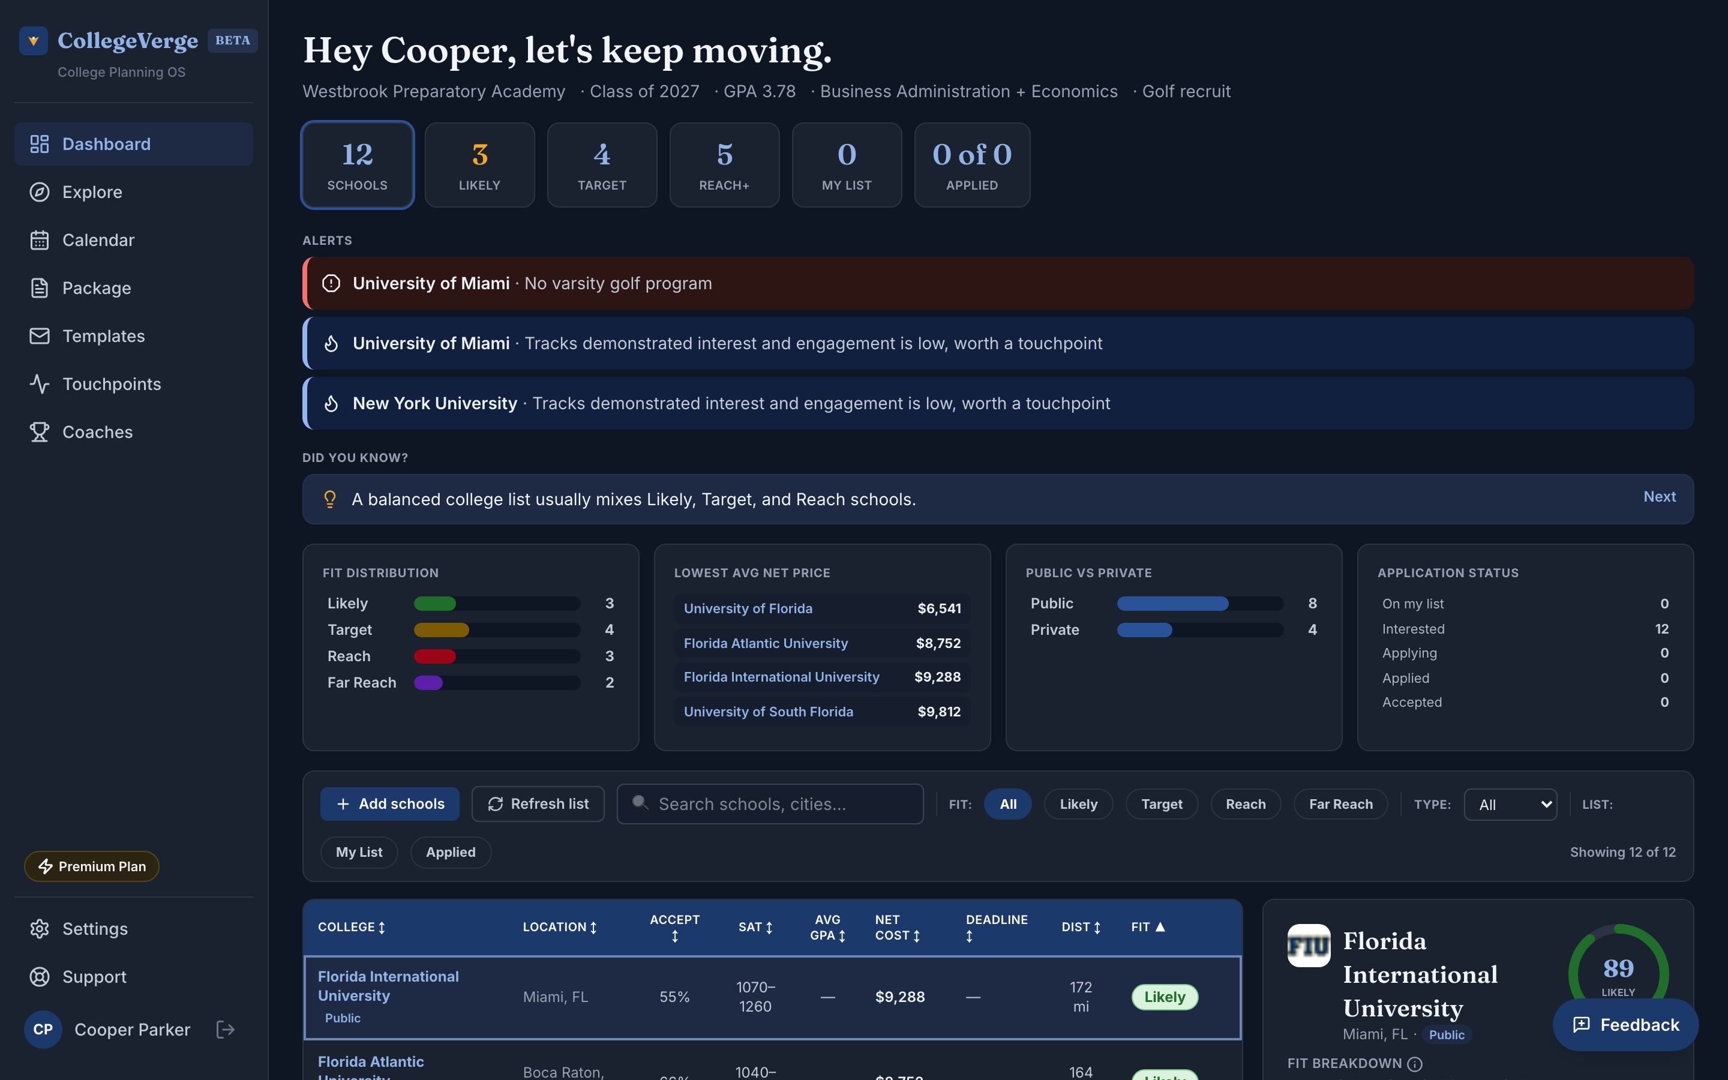Open the Type dropdown set to All
Viewport: 1728px width, 1080px height.
click(x=1510, y=804)
